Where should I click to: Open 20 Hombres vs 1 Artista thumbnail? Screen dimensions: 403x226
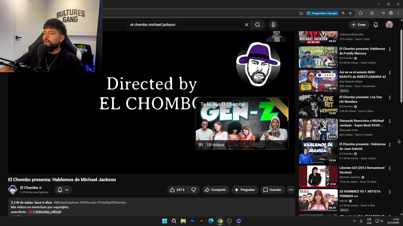click(x=318, y=200)
